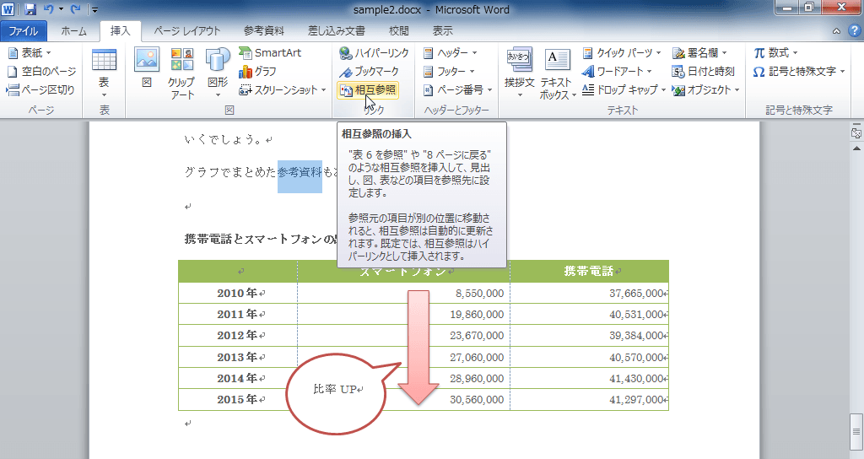The height and width of the screenshot is (459, 864).
Task: Switch to the 表示 tab
Action: tap(442, 31)
